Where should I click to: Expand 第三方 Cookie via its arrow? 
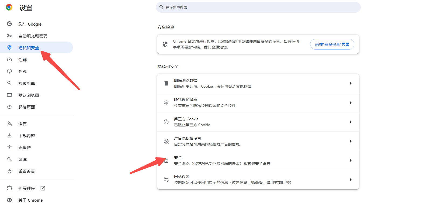(x=351, y=122)
